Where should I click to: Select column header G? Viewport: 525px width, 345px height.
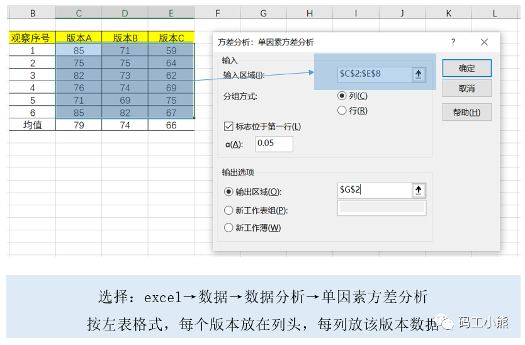(264, 13)
